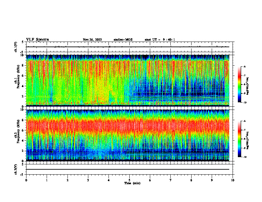Click the ch.1 color bar unit label
Screen dimensions: 262x202
pos(247,86)
